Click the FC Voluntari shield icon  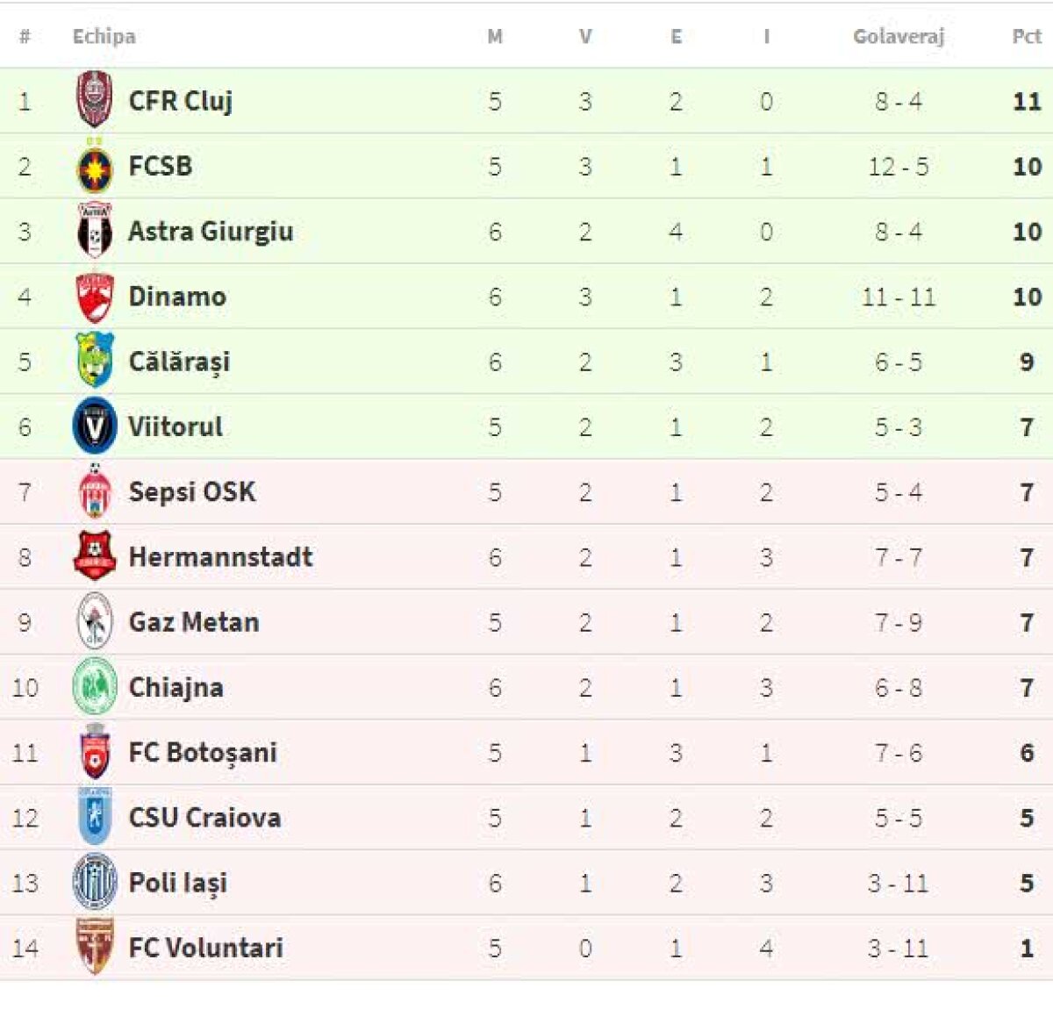point(94,947)
